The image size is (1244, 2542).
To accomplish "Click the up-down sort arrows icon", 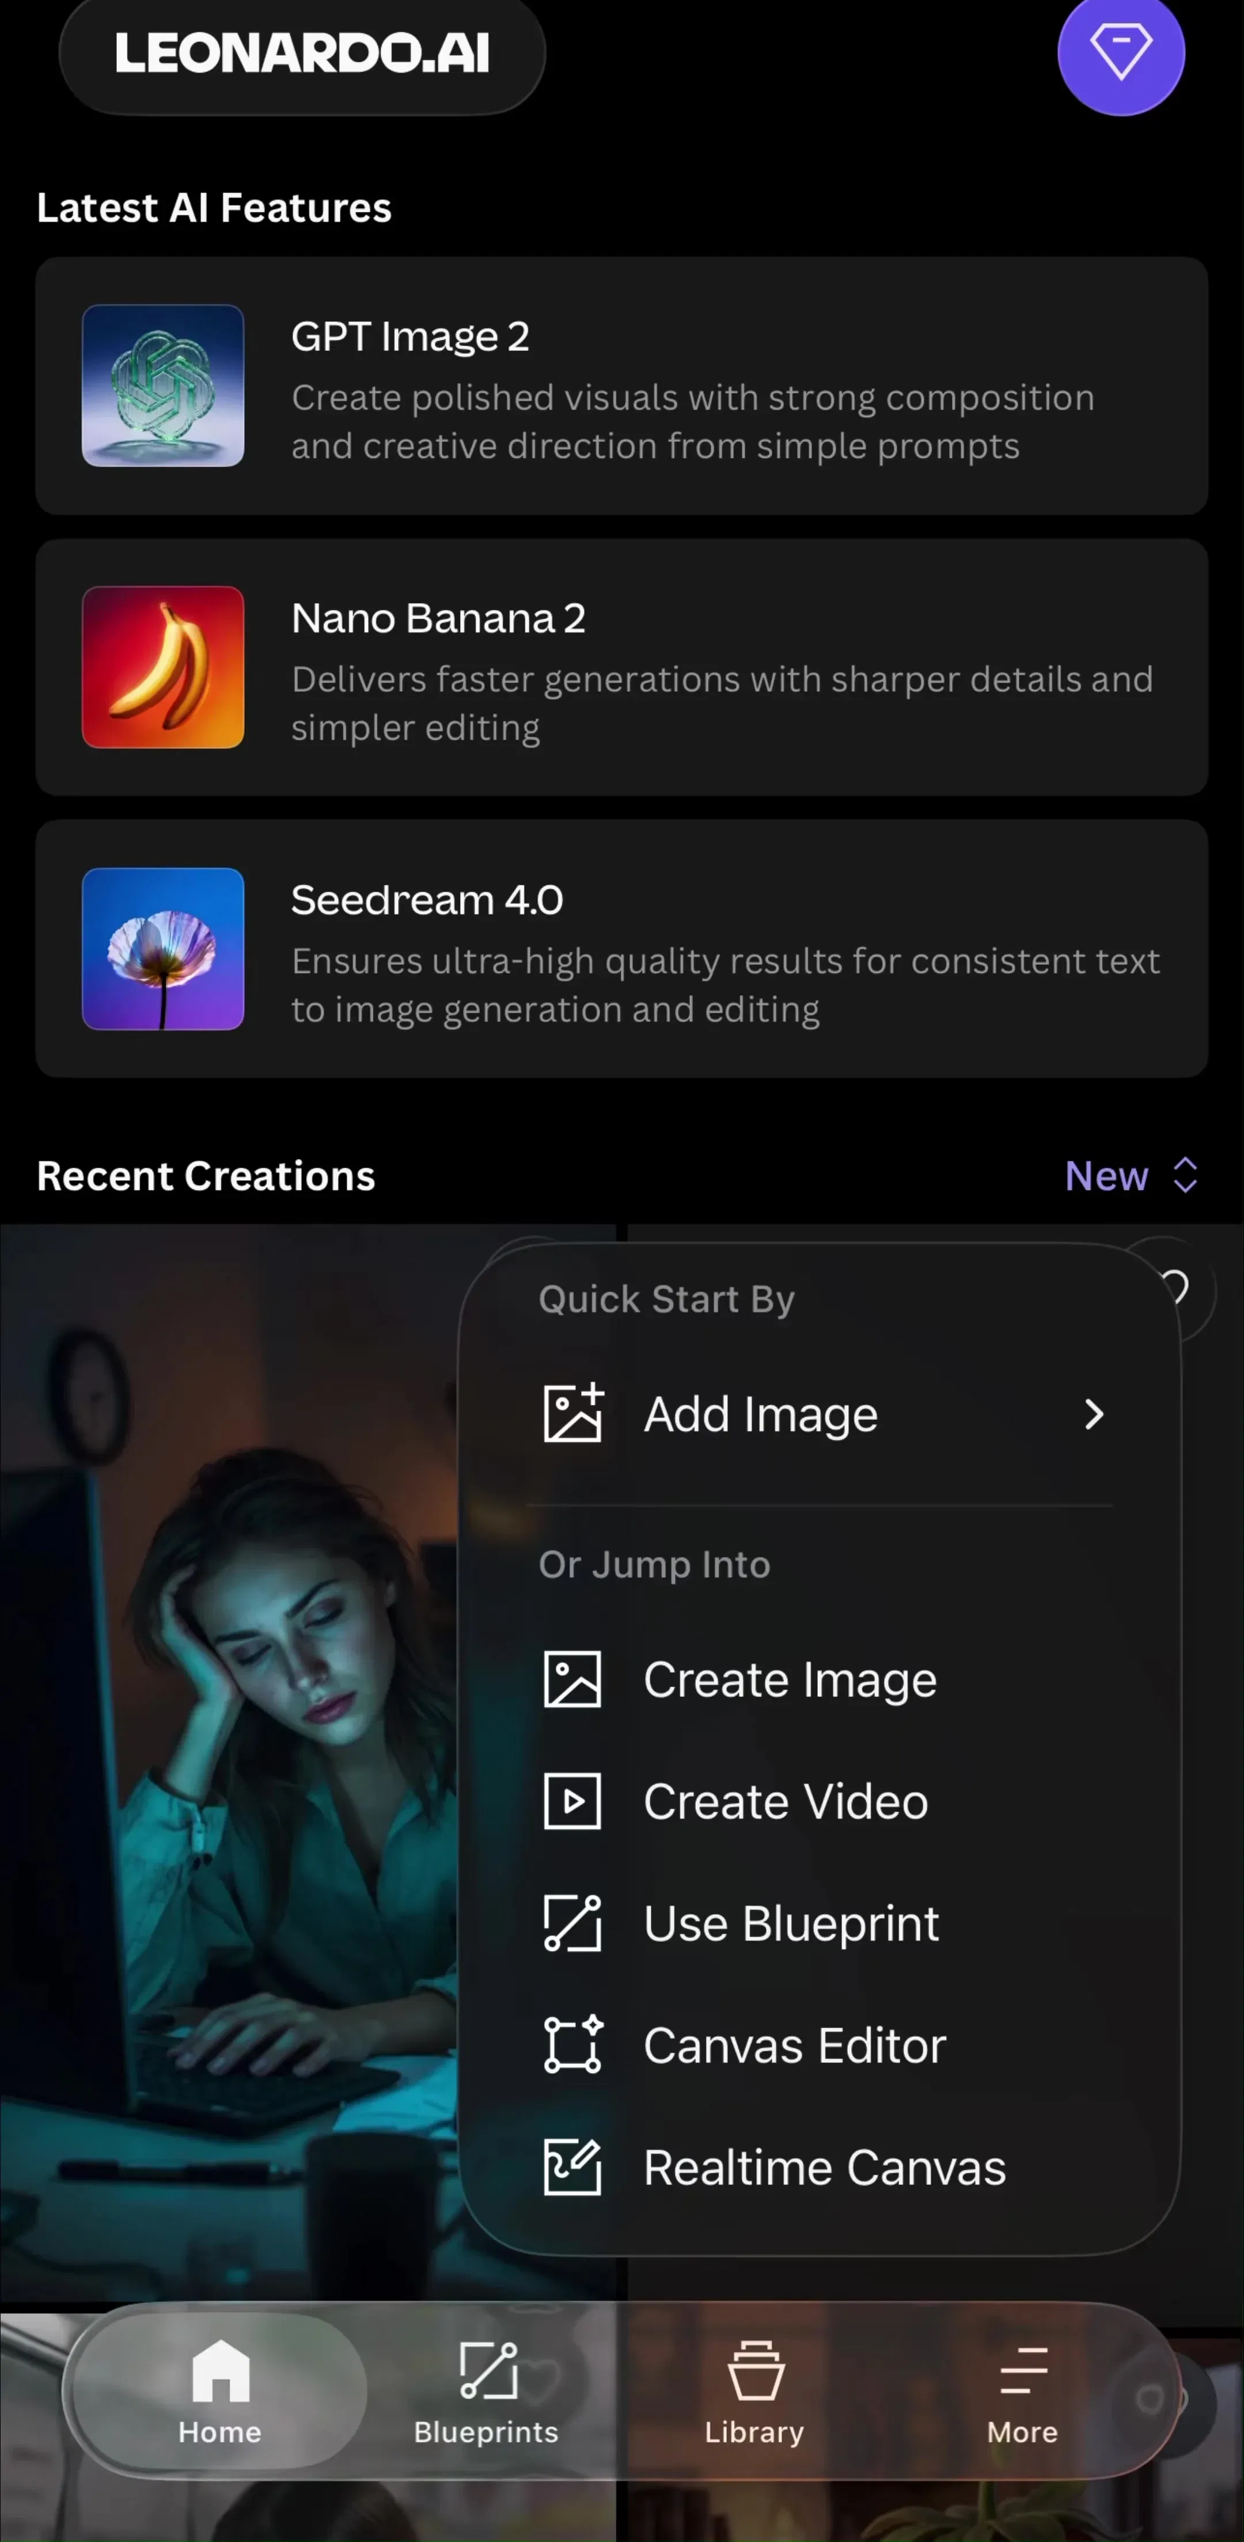I will coord(1185,1175).
